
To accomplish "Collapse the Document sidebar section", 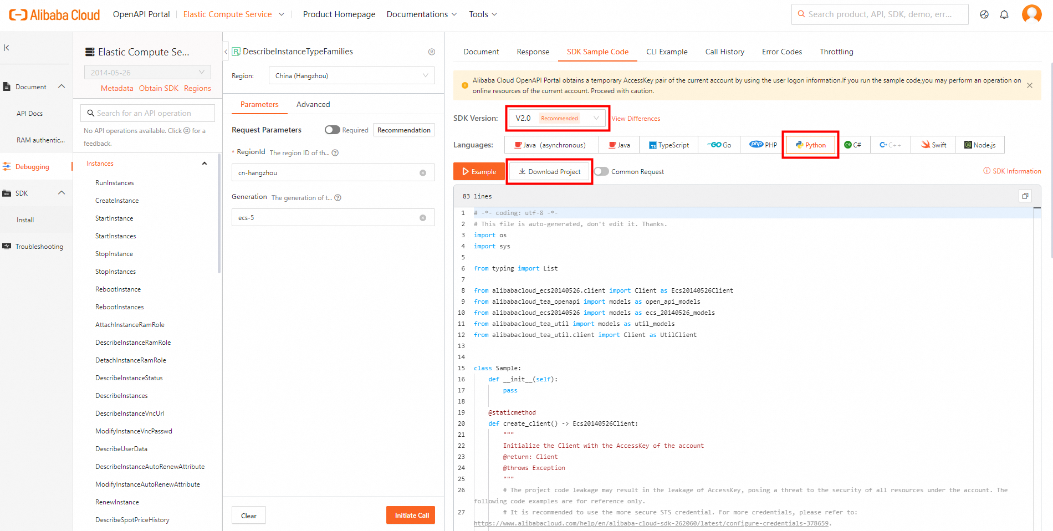I will pyautogui.click(x=62, y=86).
